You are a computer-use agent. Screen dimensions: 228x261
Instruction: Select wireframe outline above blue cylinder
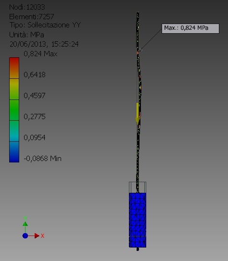(x=138, y=187)
